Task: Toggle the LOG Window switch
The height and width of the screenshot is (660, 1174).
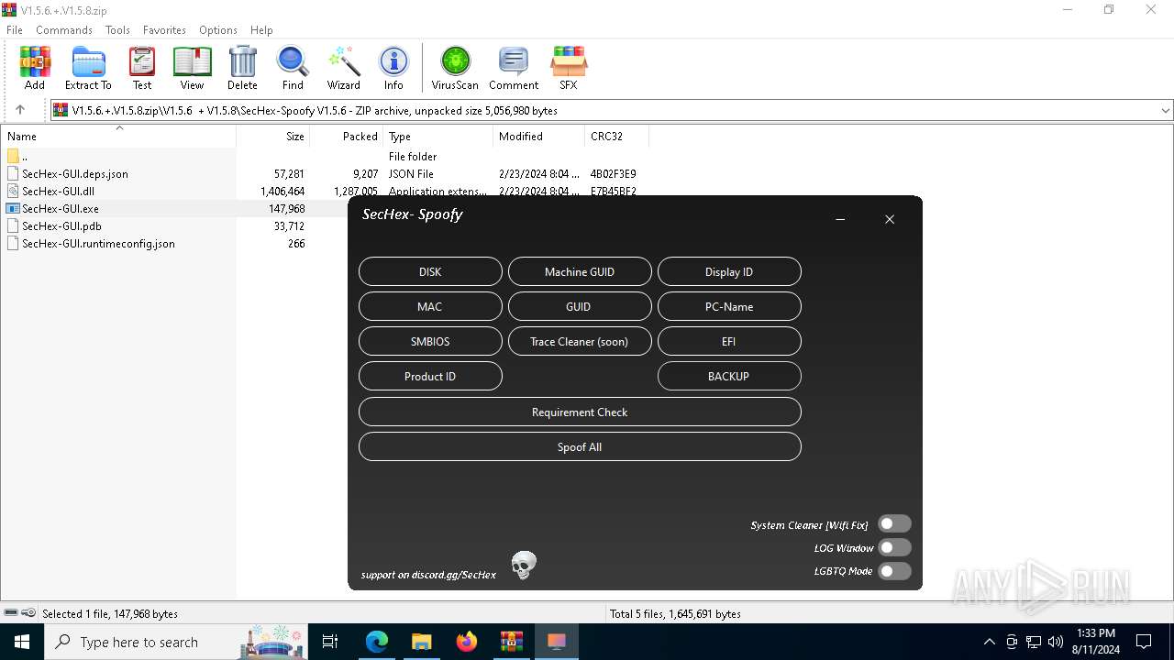Action: coord(894,547)
